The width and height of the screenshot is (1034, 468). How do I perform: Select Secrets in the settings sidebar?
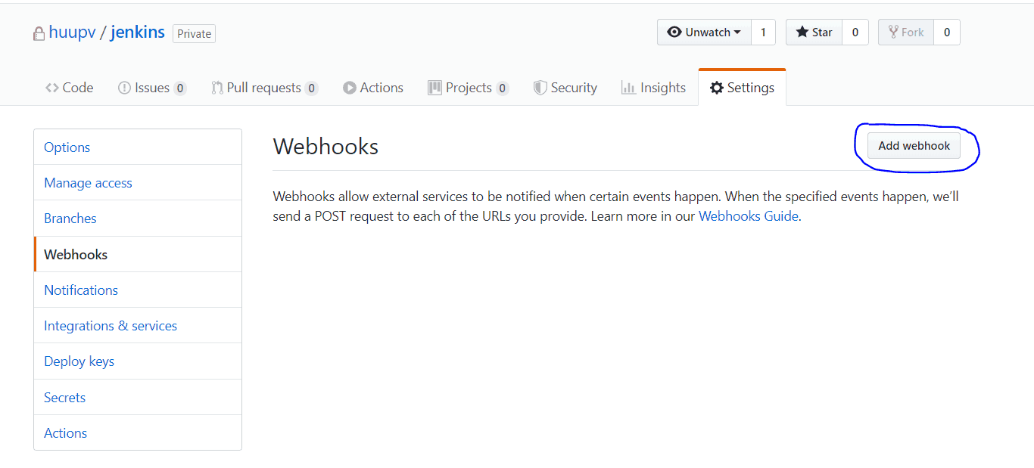(x=64, y=397)
